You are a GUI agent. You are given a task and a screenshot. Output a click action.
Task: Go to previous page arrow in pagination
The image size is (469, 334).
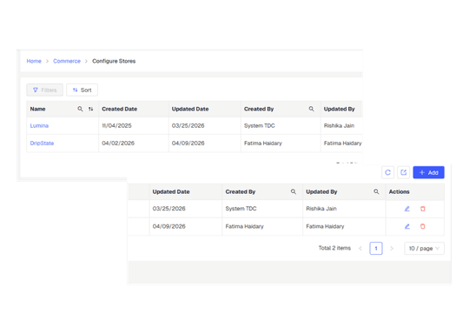(x=360, y=249)
